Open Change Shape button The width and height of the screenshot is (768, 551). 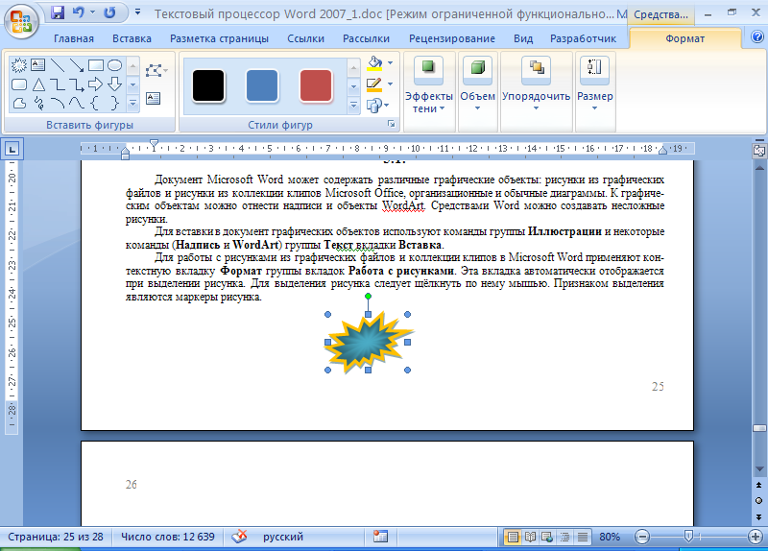coord(377,105)
